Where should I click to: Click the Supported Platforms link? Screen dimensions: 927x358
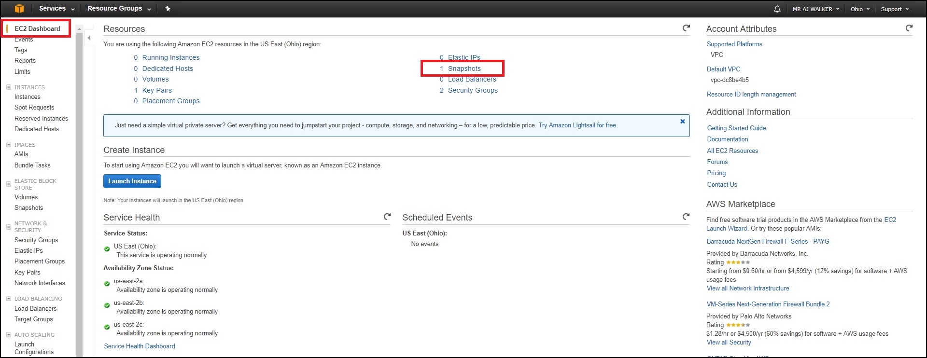click(x=734, y=44)
